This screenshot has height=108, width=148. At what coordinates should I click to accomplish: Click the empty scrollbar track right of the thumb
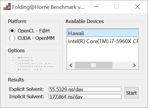pos(121,65)
